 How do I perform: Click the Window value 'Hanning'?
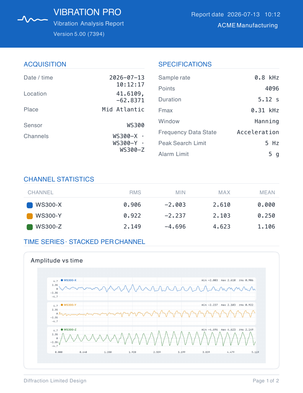[267, 121]
